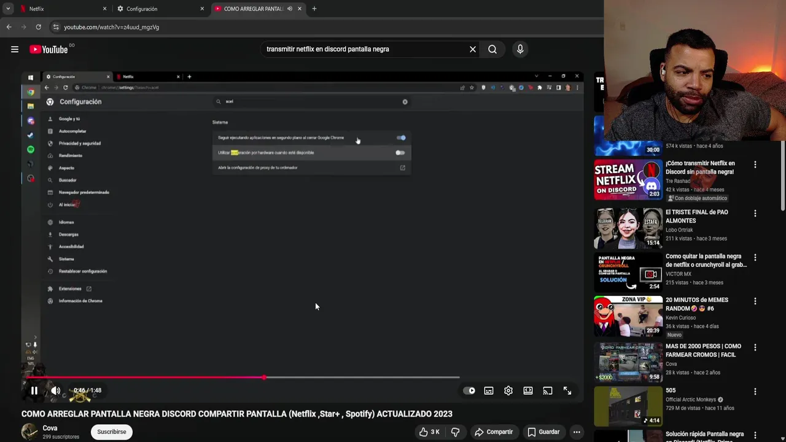Click the Compartir button
The width and height of the screenshot is (786, 442).
pyautogui.click(x=494, y=432)
